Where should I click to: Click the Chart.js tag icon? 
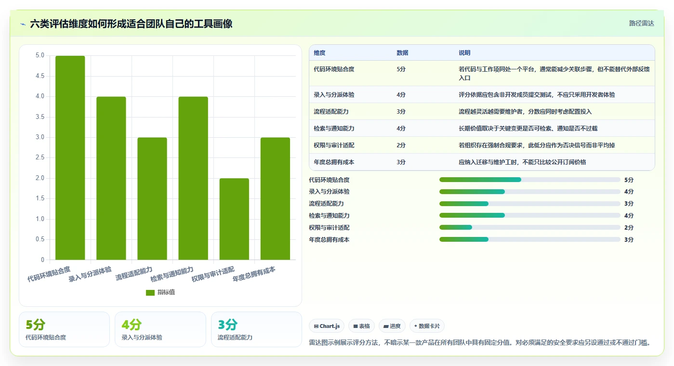pyautogui.click(x=316, y=327)
